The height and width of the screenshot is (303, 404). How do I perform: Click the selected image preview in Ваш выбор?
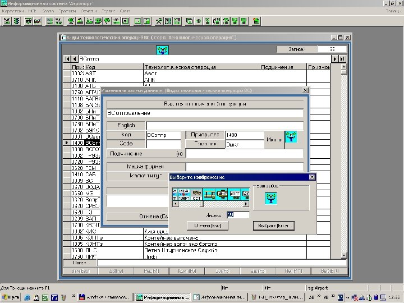click(270, 197)
